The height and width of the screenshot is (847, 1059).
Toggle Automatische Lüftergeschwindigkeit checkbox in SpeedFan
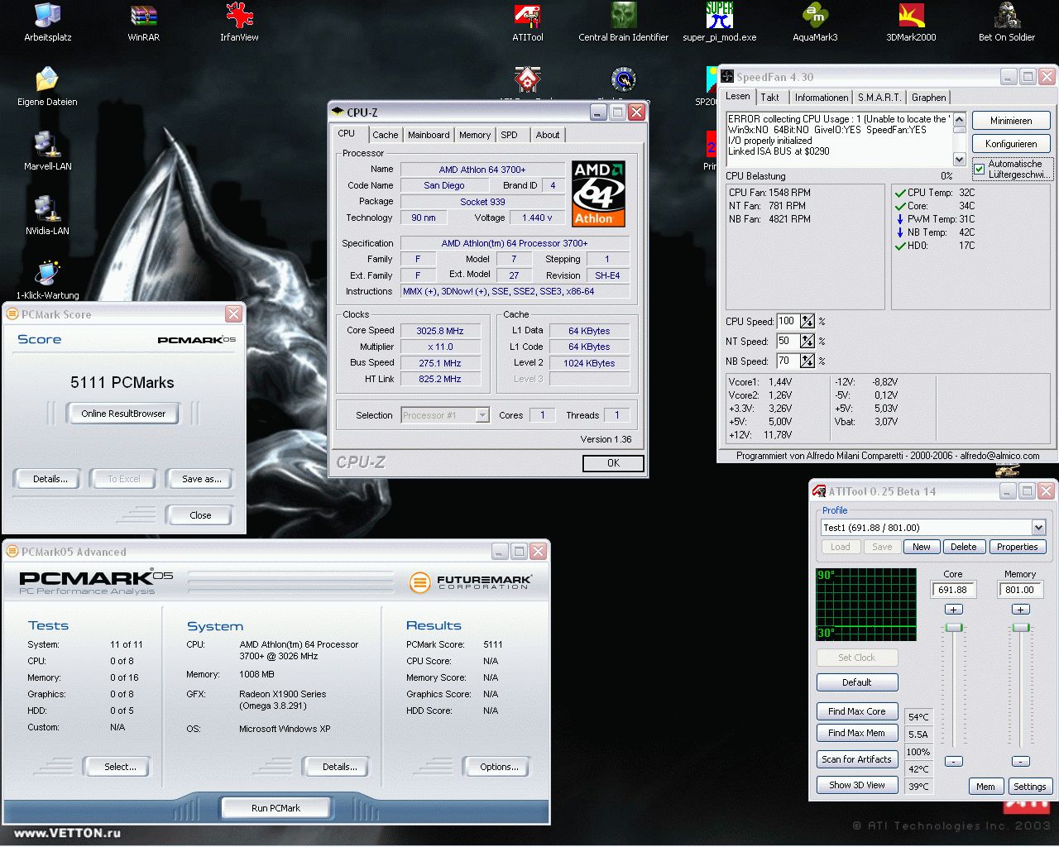[x=980, y=169]
